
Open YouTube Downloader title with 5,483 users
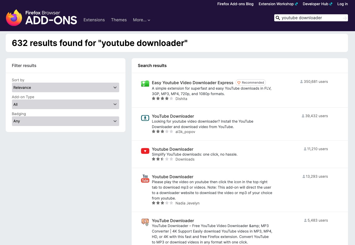tap(173, 221)
